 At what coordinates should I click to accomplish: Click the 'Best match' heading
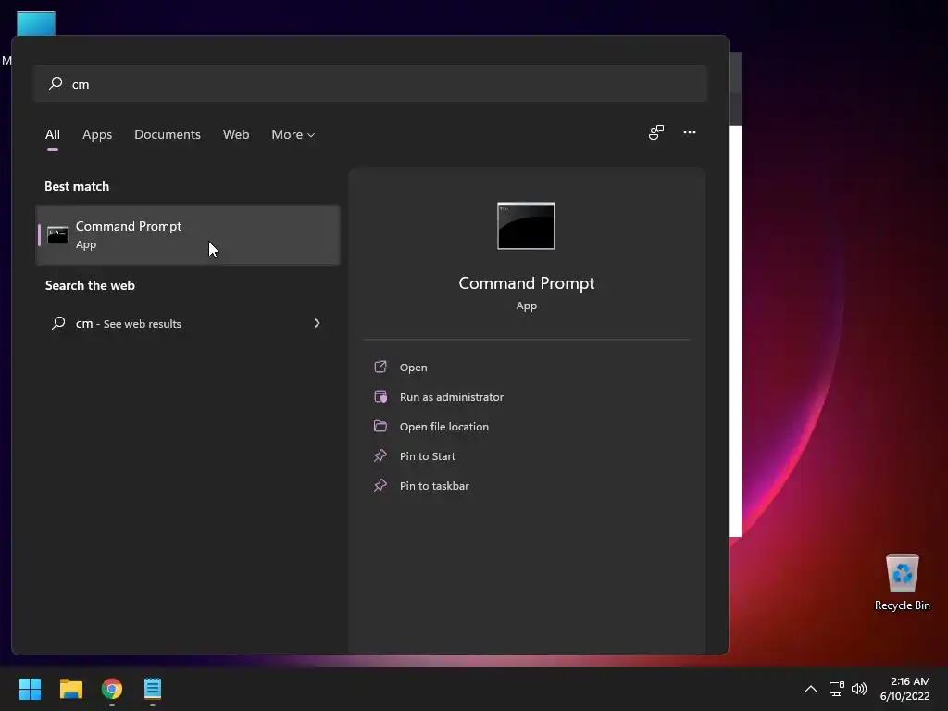tap(77, 186)
